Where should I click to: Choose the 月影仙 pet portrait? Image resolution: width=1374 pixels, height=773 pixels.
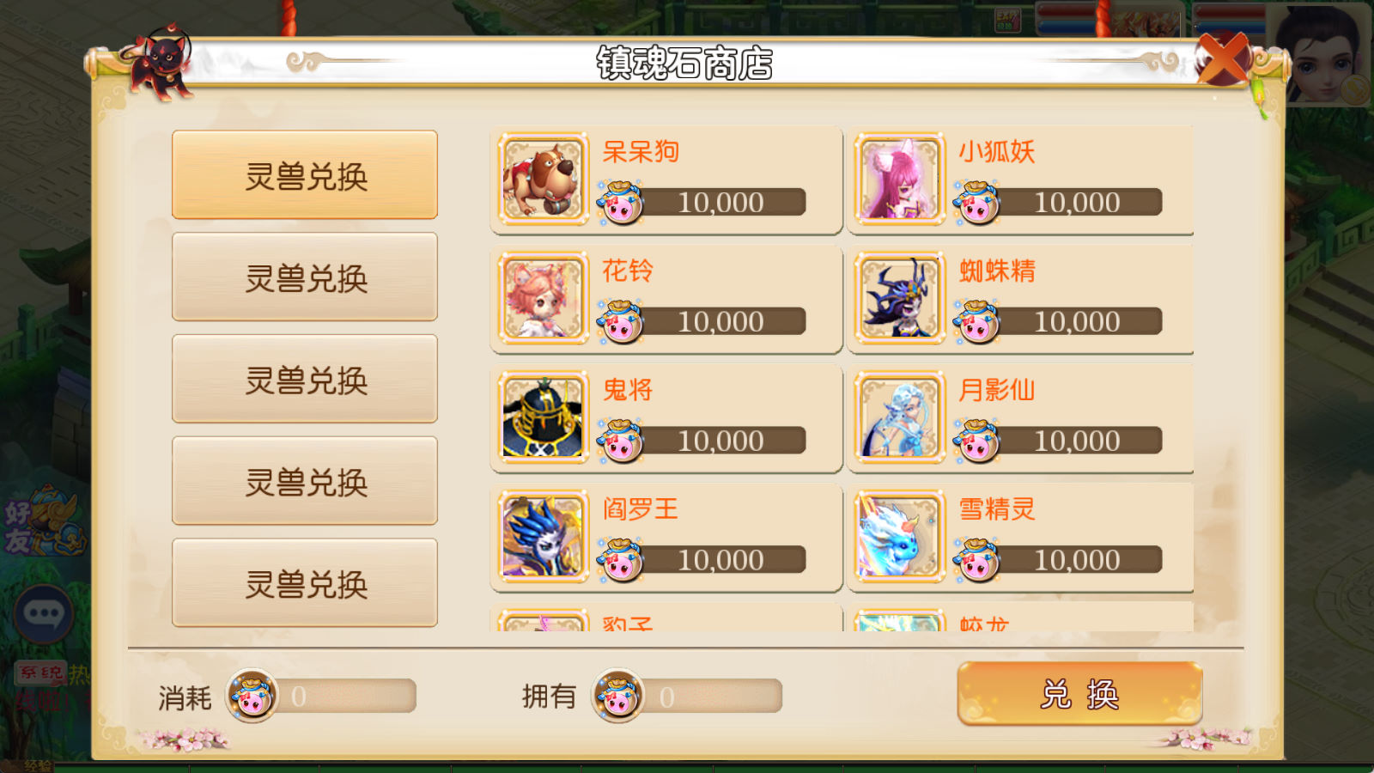click(899, 417)
